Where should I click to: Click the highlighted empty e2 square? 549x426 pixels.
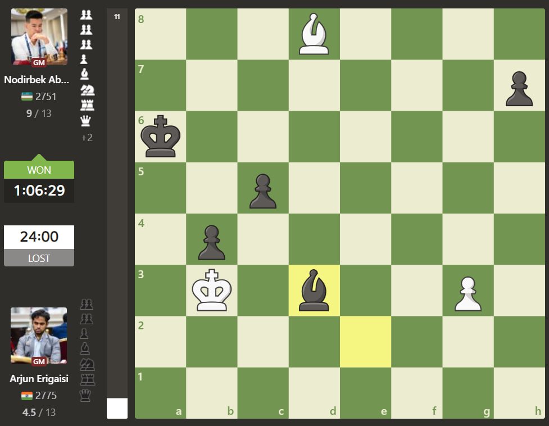click(x=366, y=342)
